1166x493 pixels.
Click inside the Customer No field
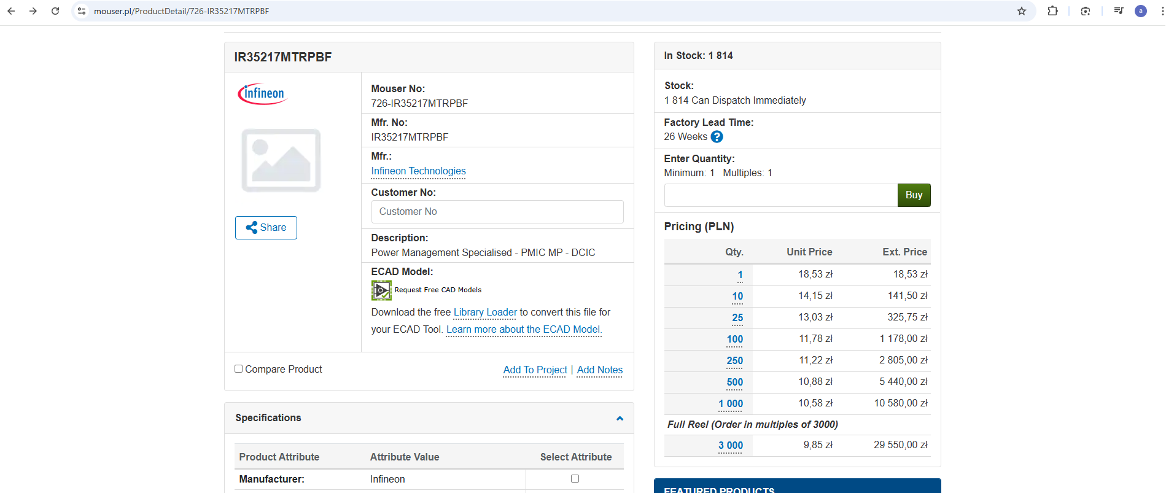tap(497, 212)
